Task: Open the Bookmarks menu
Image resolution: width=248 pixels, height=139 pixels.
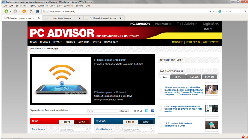Action: pyautogui.click(x=21, y=6)
